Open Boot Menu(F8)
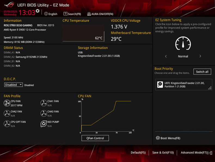215x162 pixels. coord(168,138)
